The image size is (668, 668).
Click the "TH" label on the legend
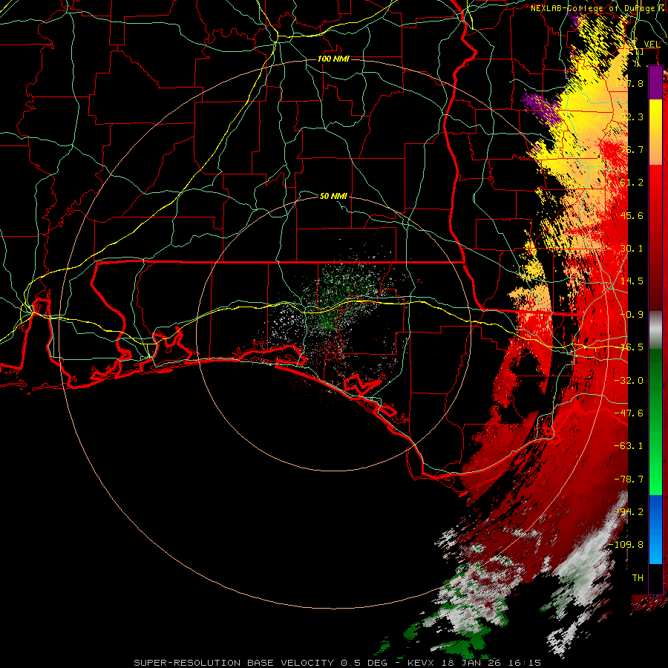(x=638, y=578)
